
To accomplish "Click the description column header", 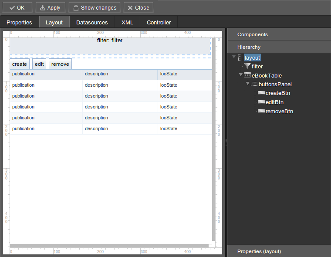I will point(120,74).
